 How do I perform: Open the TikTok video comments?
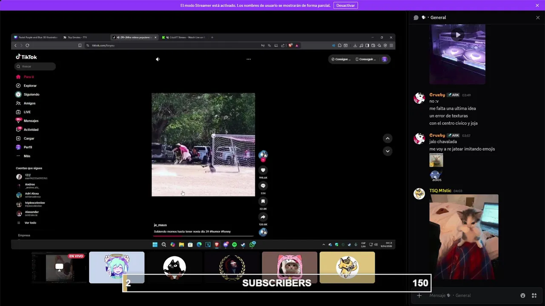tap(263, 186)
